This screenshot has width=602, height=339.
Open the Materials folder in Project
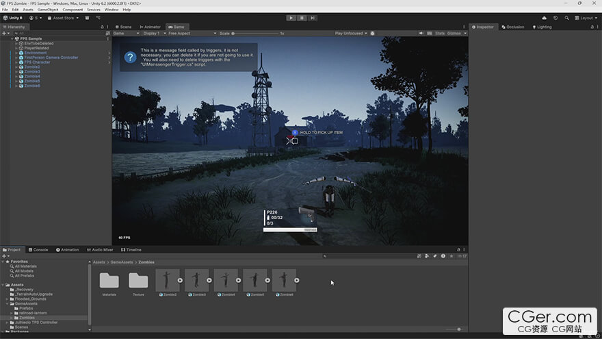109,280
